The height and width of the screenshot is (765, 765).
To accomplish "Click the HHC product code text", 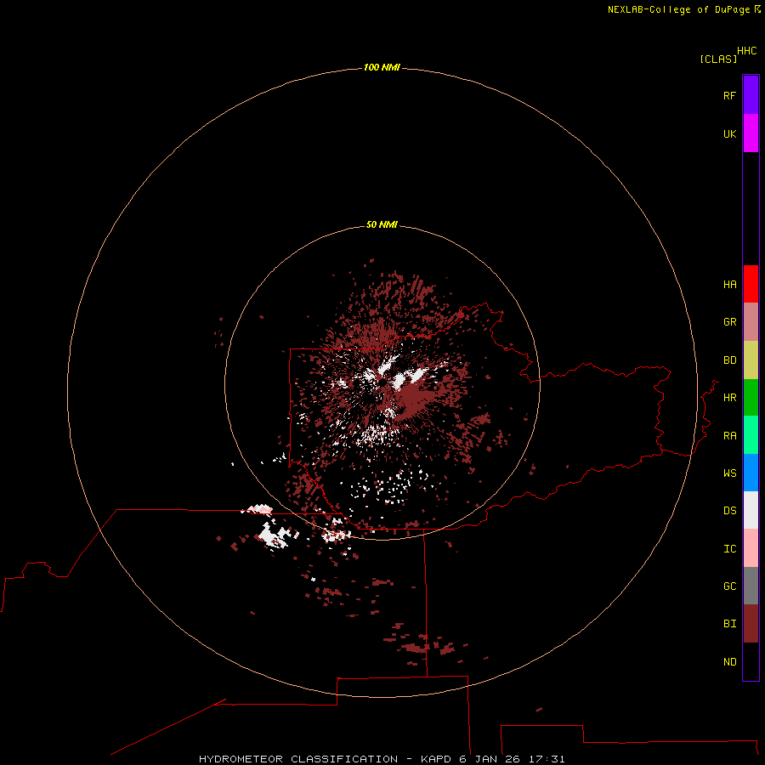I will pos(747,51).
